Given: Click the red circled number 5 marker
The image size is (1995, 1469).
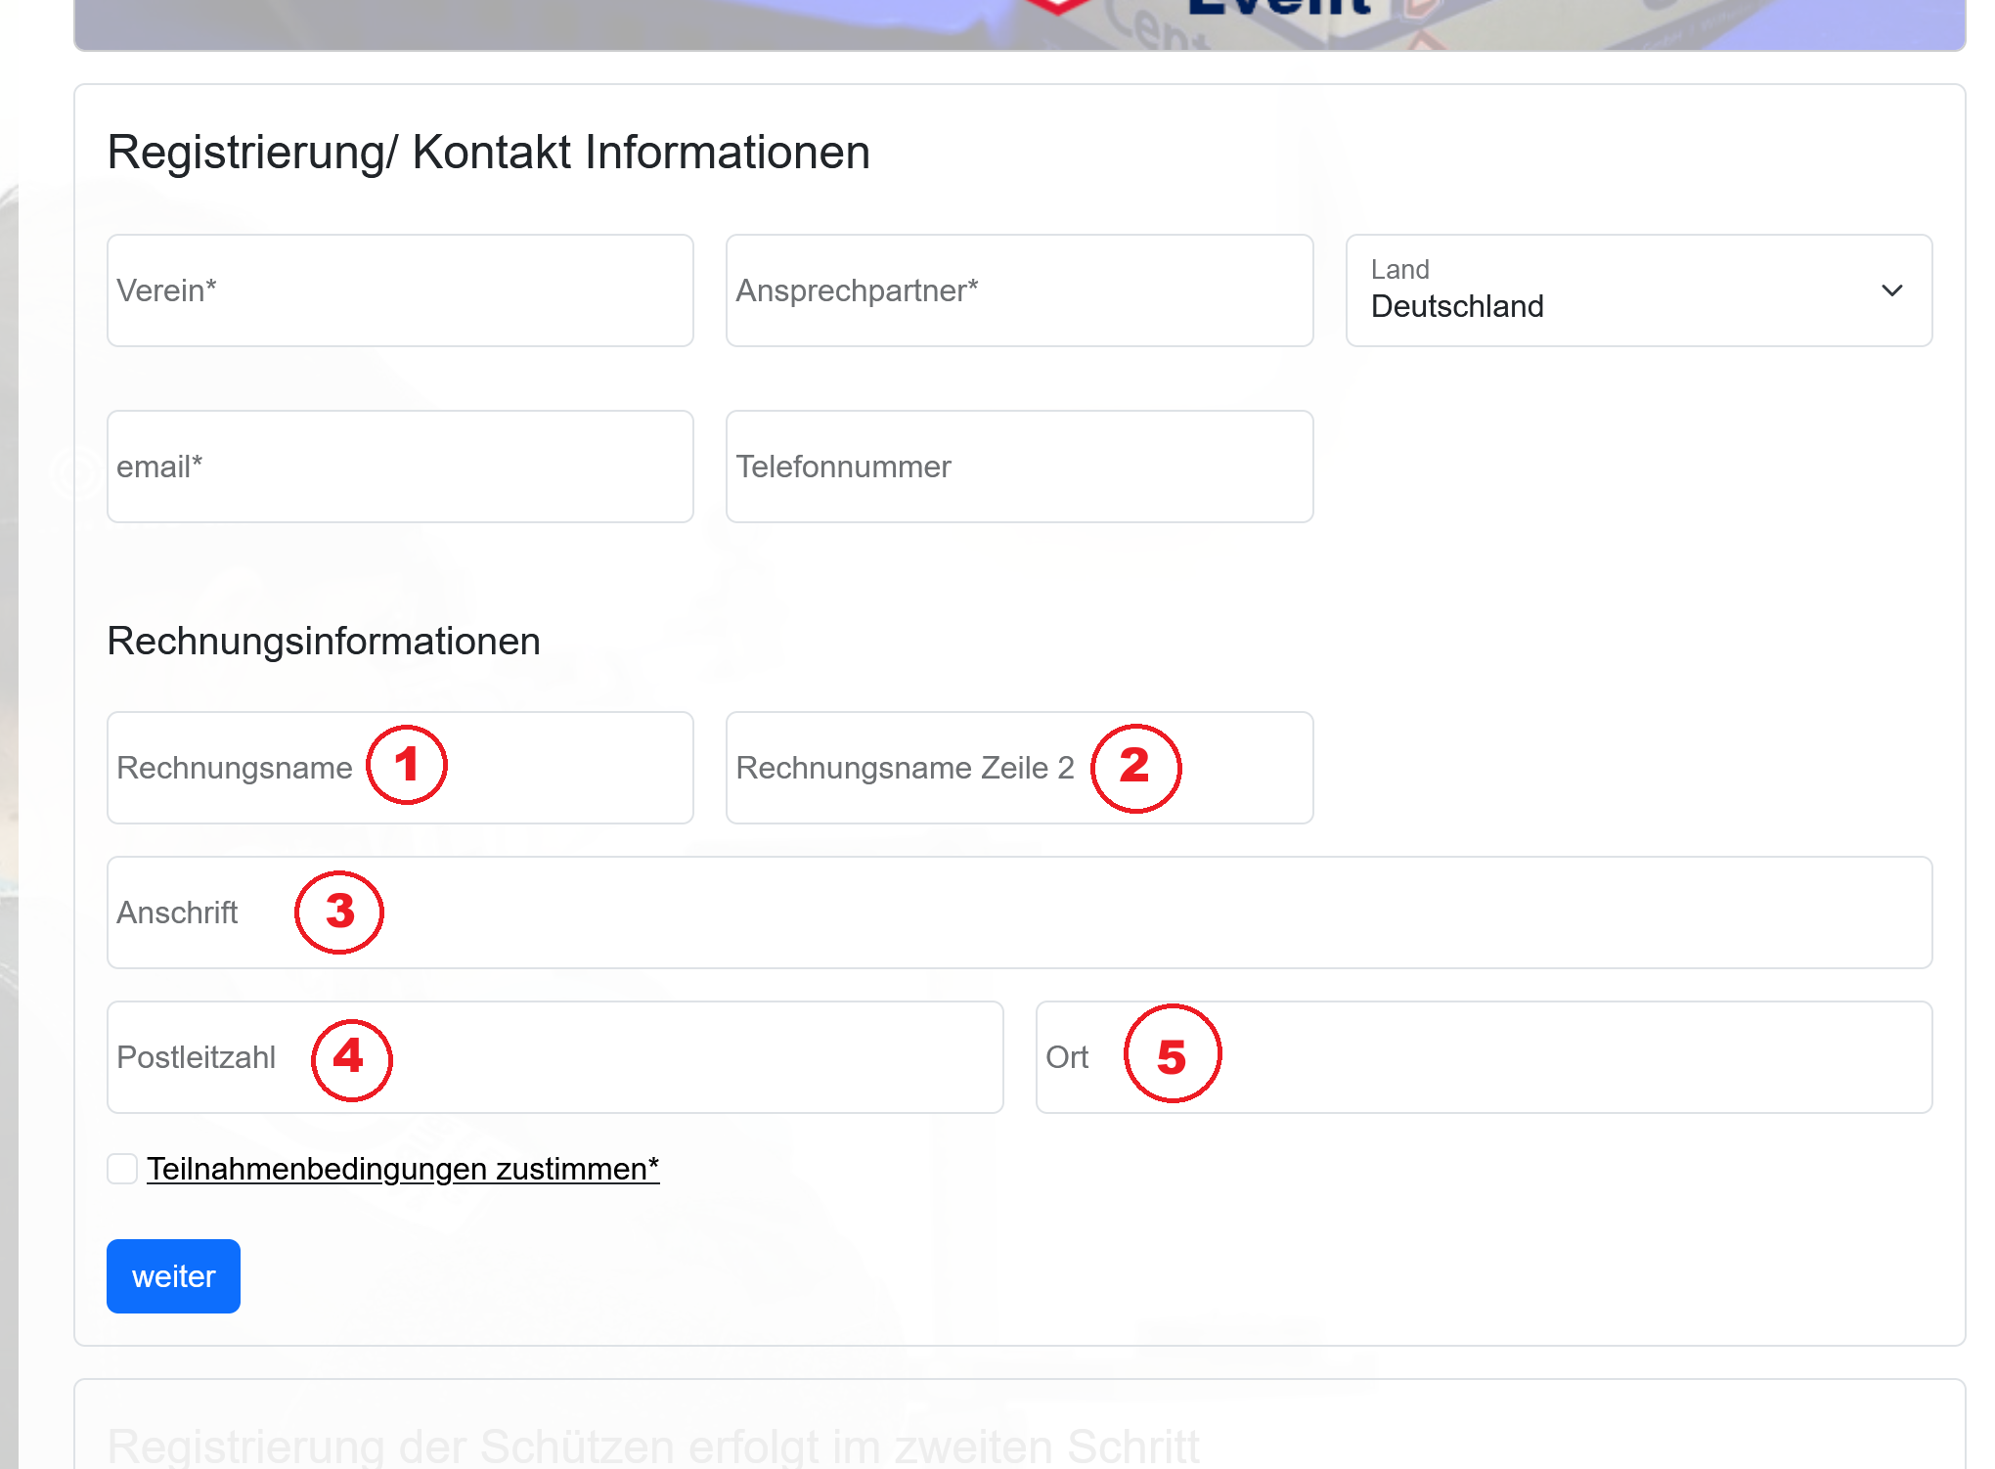Looking at the screenshot, I should [1172, 1054].
